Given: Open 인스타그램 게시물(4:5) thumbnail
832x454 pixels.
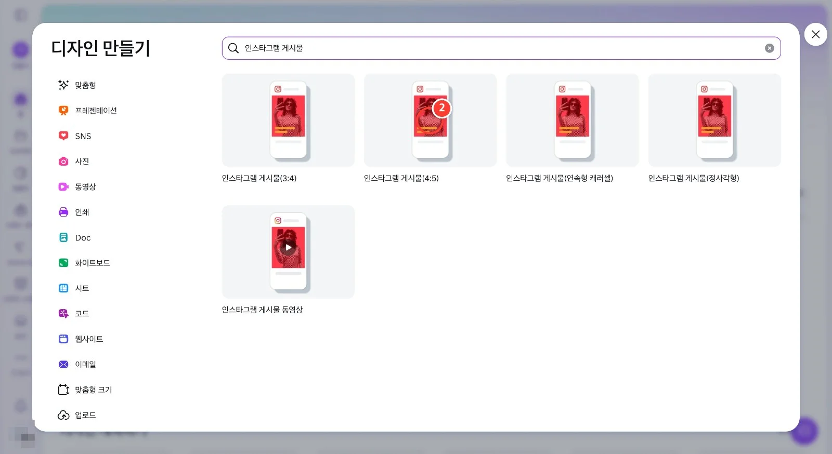Looking at the screenshot, I should tap(430, 120).
